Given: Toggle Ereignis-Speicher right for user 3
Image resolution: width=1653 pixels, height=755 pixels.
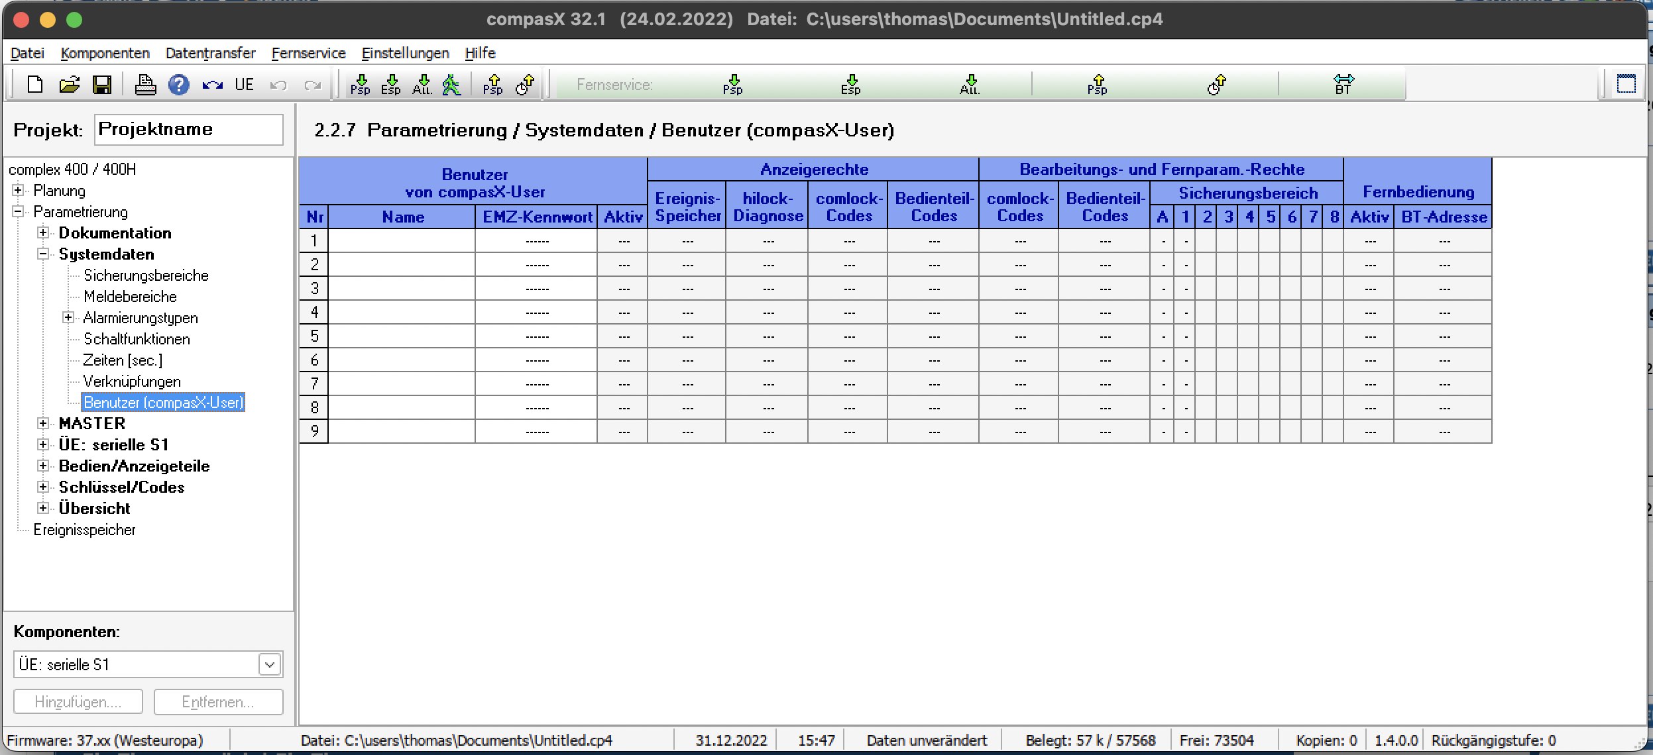Looking at the screenshot, I should 687,289.
